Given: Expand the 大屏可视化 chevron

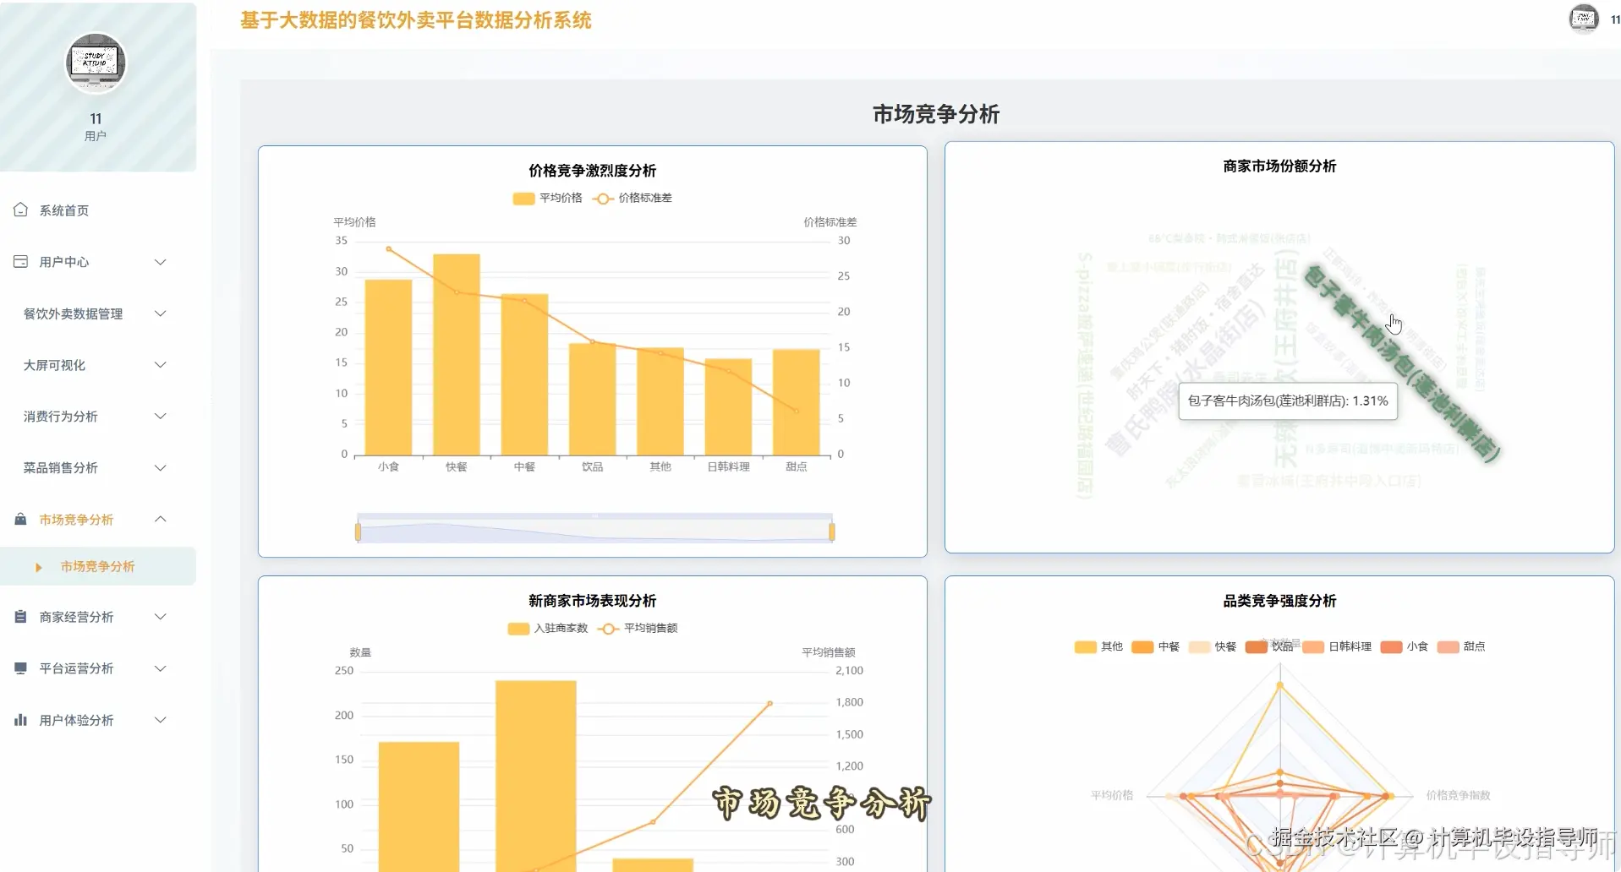Looking at the screenshot, I should pos(161,365).
